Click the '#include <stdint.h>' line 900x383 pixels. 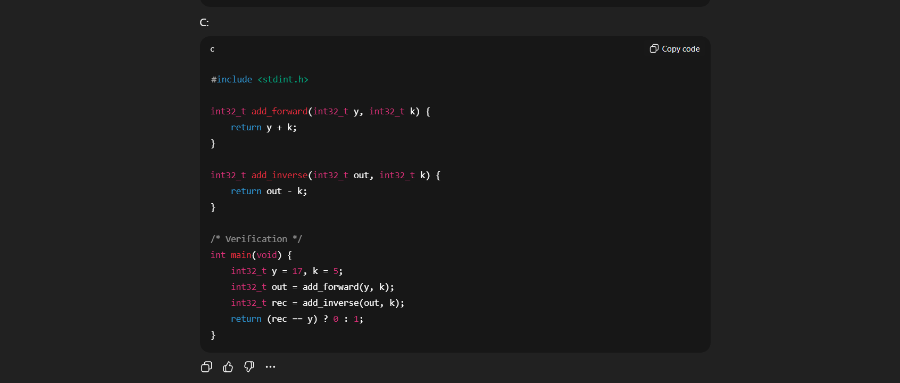click(x=260, y=79)
